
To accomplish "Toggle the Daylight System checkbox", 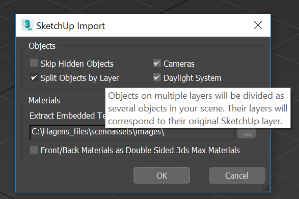I will pos(157,77).
